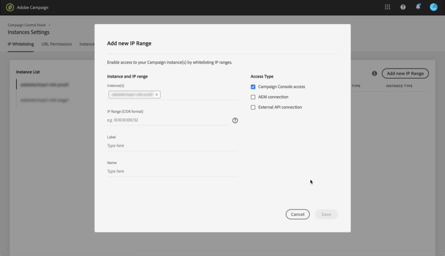The height and width of the screenshot is (256, 445).
Task: Click the Cancel button
Action: 298,214
